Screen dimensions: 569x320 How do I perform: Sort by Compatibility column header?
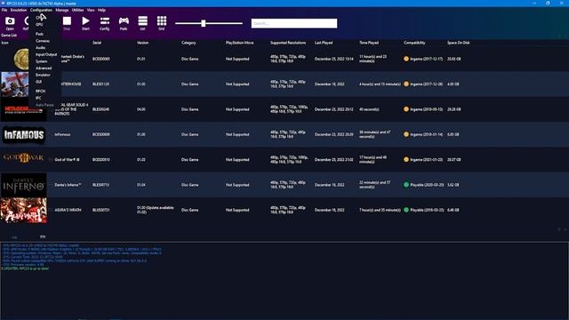point(414,43)
